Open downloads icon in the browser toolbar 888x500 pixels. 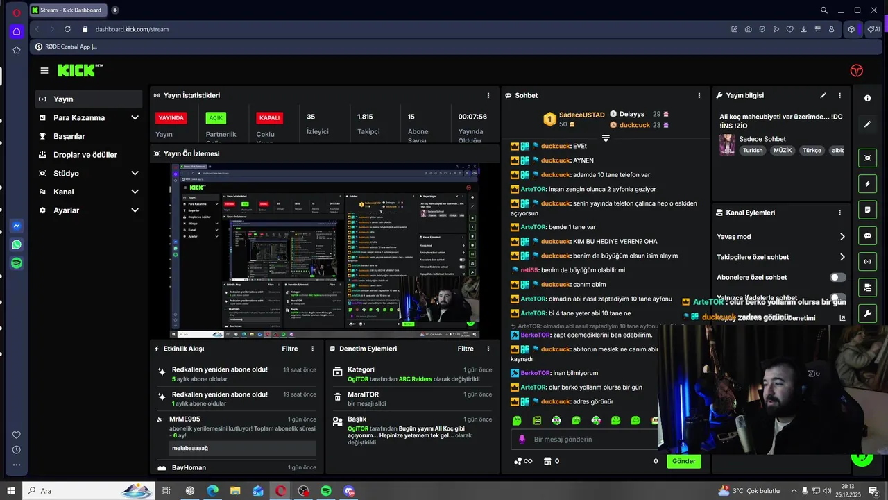[x=803, y=29]
